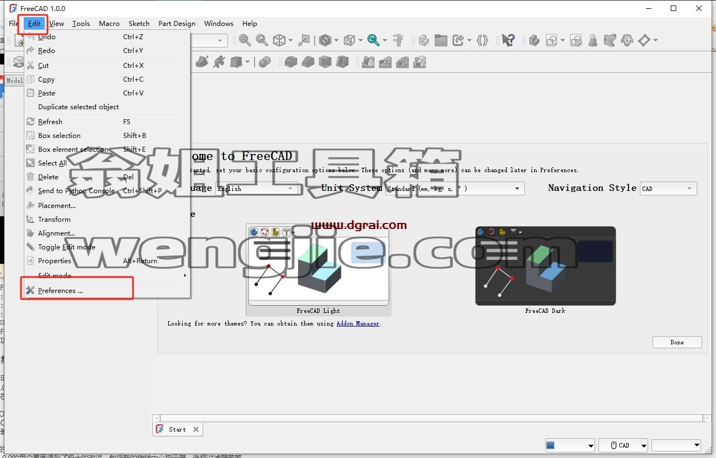Click the draft tool icon
The image size is (716, 458).
(325, 62)
